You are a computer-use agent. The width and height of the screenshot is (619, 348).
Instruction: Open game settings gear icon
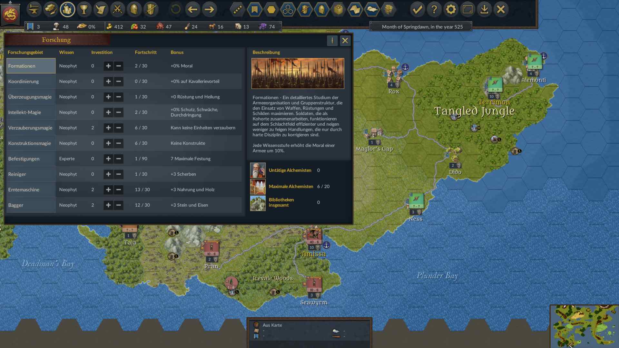[451, 9]
